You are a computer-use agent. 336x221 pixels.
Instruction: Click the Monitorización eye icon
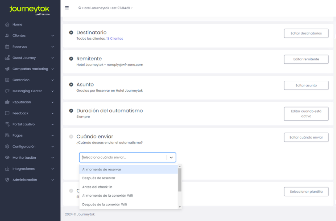pos(7,158)
